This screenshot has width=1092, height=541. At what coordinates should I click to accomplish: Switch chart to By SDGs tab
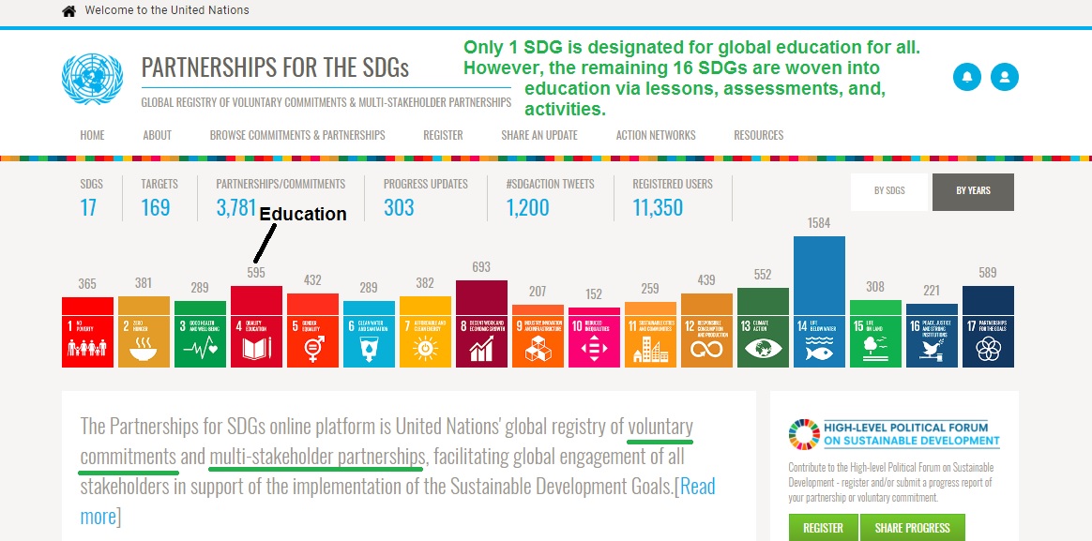coord(889,191)
